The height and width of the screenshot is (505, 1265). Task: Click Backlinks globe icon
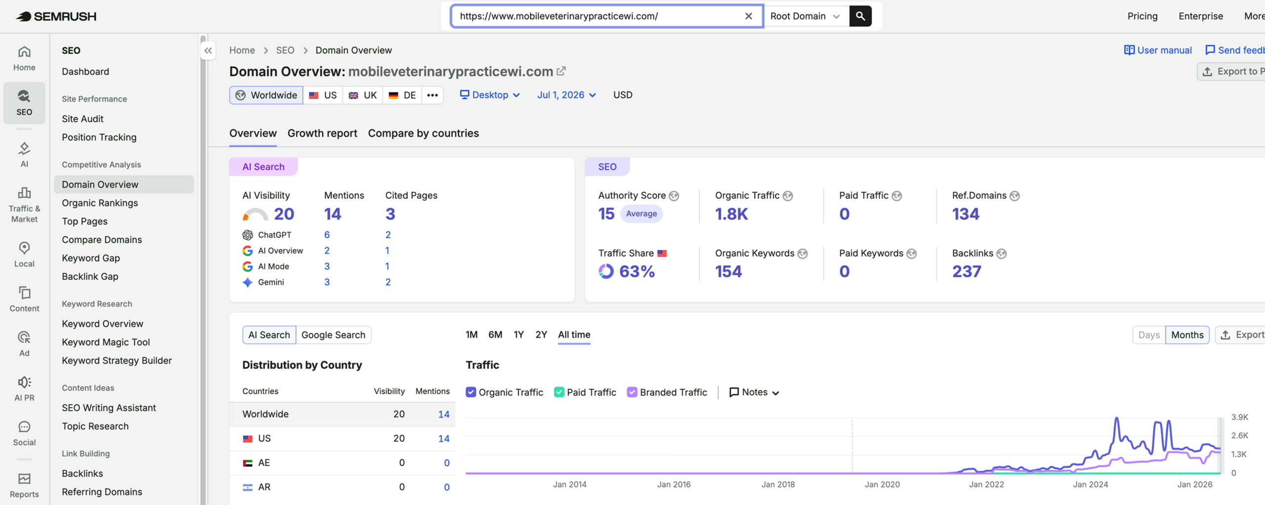(x=1002, y=253)
